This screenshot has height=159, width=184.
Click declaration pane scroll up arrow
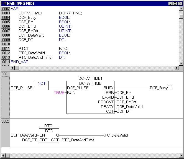[x=181, y=9]
